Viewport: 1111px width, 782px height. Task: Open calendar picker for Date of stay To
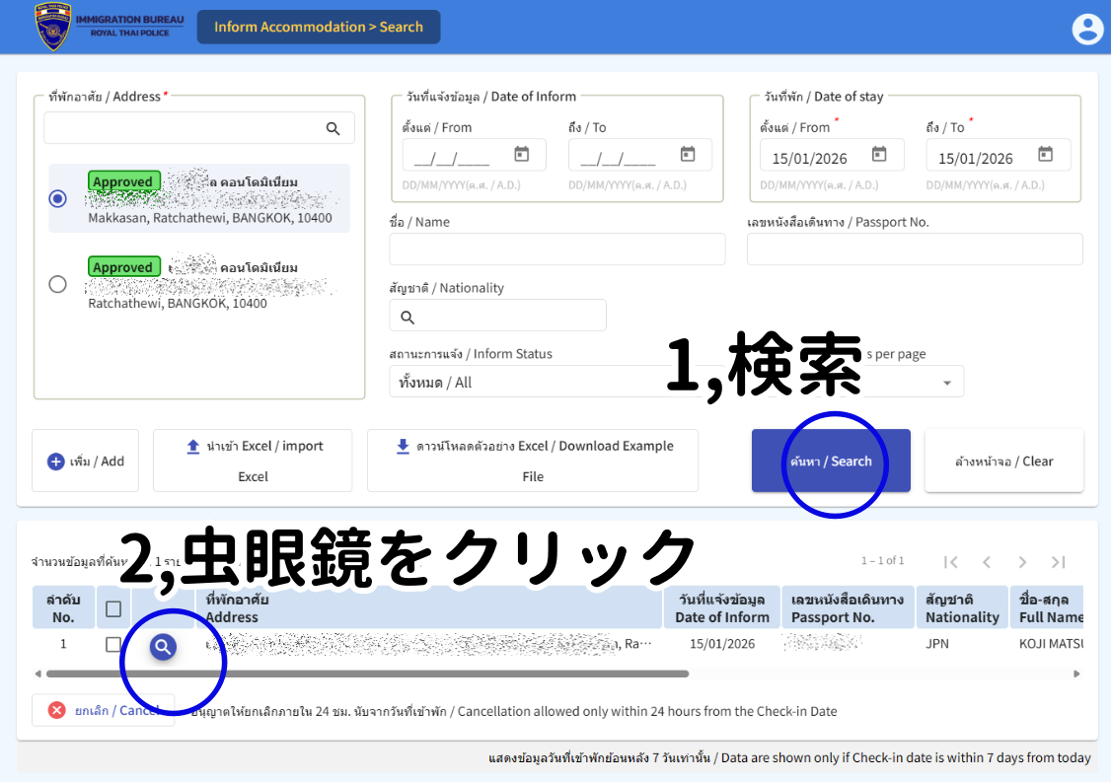1045,154
